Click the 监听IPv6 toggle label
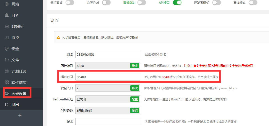 93,3
